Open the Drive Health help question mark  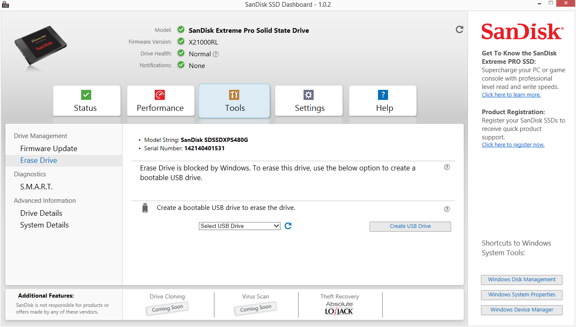(216, 54)
